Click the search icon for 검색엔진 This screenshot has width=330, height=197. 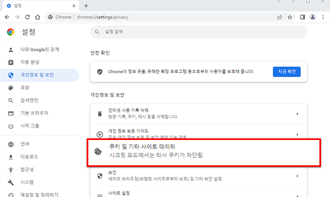point(11,101)
